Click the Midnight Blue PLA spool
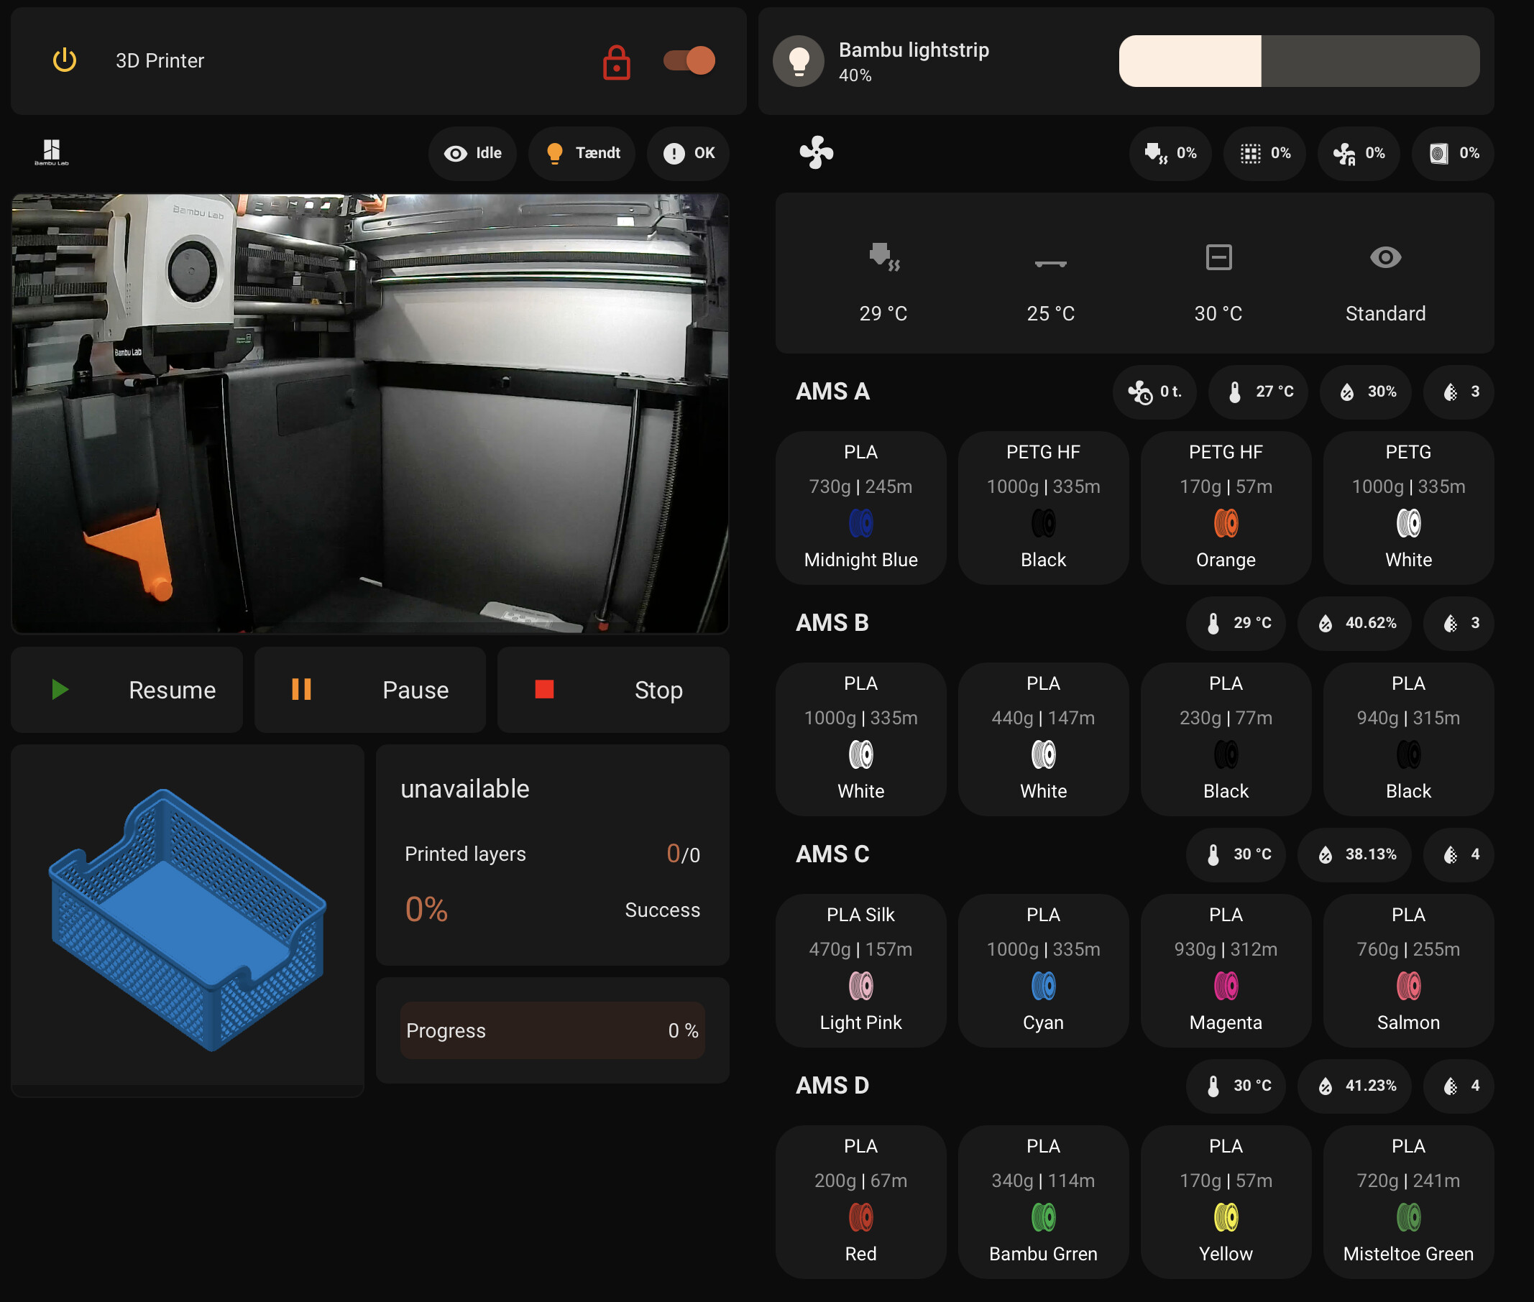Image resolution: width=1534 pixels, height=1302 pixels. (860, 508)
